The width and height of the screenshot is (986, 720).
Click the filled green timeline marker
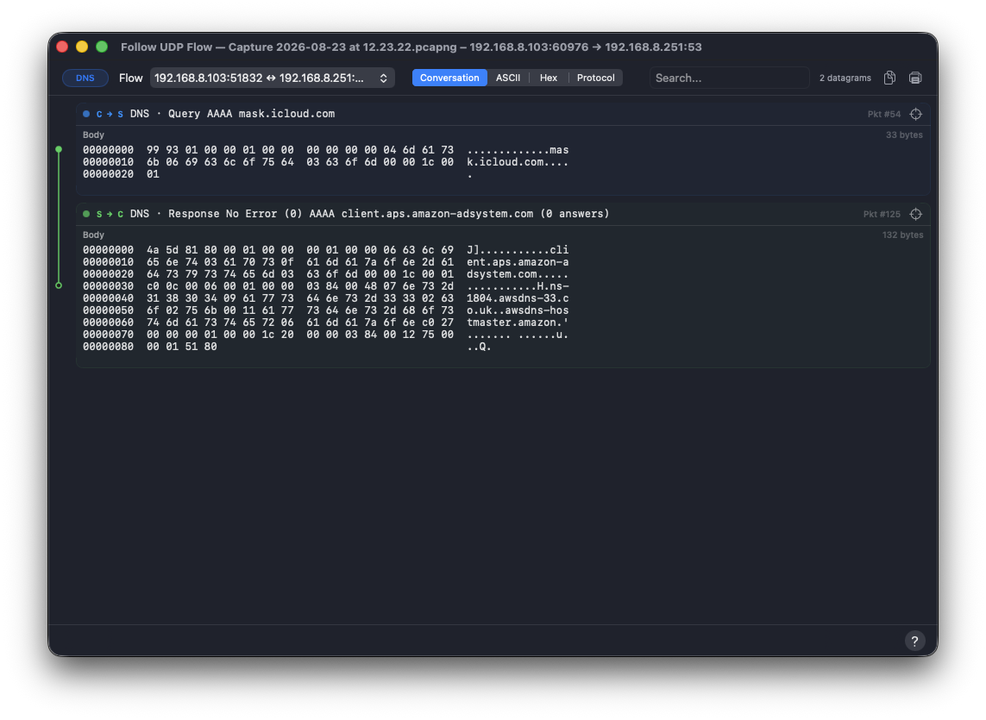click(x=59, y=150)
